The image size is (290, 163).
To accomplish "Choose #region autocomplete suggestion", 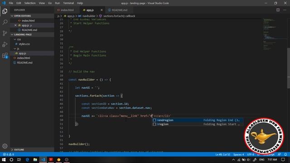I will [x=198, y=124].
